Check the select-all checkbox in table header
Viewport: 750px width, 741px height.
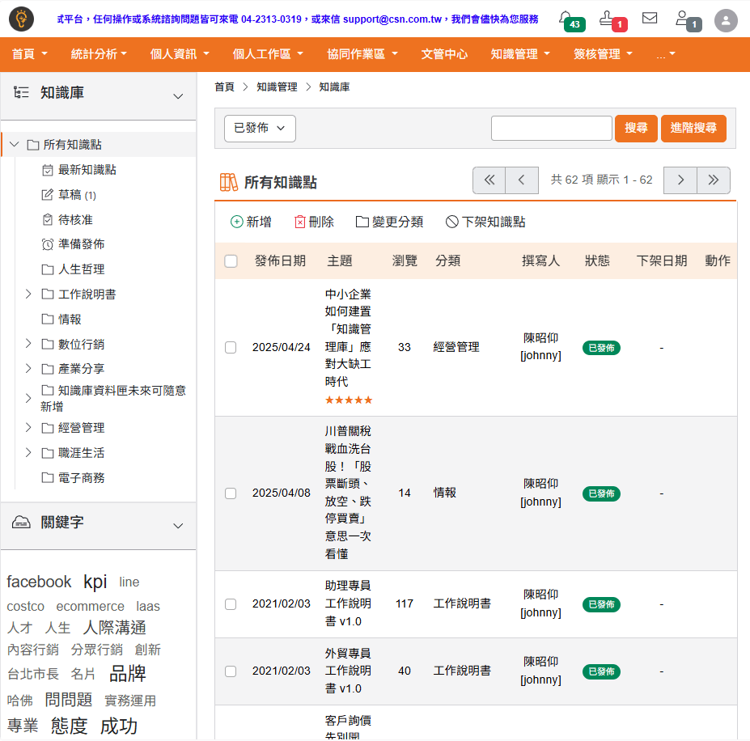[x=231, y=261]
